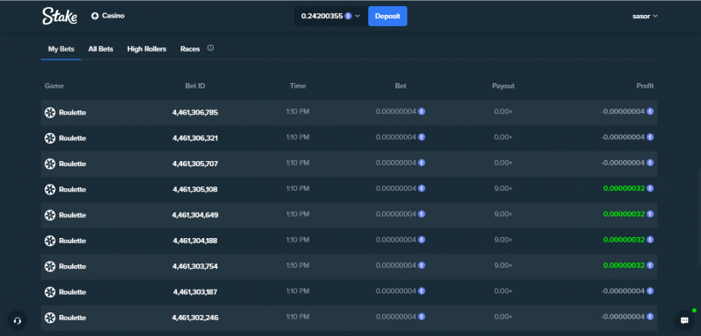Screen dimensions: 701x336
Task: Open bet ID 4,461,304,188
Action: pos(195,241)
